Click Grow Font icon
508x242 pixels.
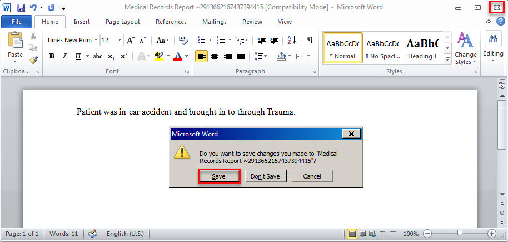(x=130, y=40)
